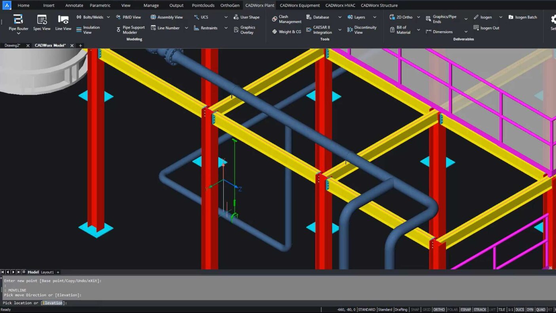The image size is (556, 313).
Task: Toggle STRACK in status bar
Action: click(x=480, y=309)
